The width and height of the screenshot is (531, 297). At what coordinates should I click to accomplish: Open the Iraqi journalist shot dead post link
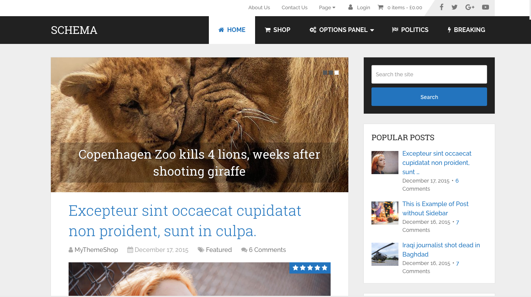click(x=441, y=250)
